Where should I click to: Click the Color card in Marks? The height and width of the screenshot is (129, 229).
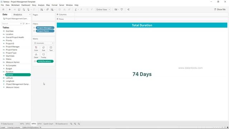click(36, 49)
